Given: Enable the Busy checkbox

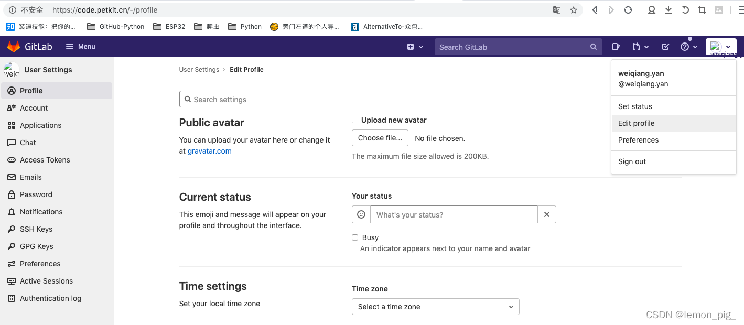Looking at the screenshot, I should click(x=355, y=237).
